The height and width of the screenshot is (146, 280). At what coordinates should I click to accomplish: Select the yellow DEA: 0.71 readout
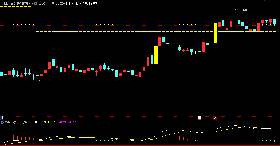[50, 122]
